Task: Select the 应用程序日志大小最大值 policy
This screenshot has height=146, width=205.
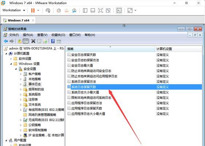Action: pyautogui.click(x=88, y=114)
